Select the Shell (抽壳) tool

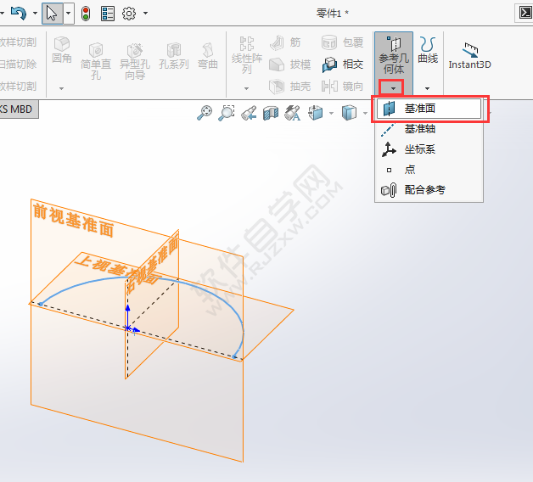[289, 86]
